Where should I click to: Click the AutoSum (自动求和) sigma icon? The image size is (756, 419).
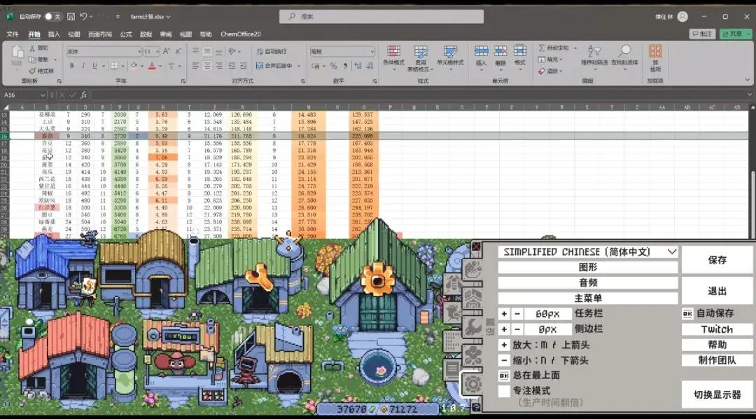pyautogui.click(x=542, y=48)
